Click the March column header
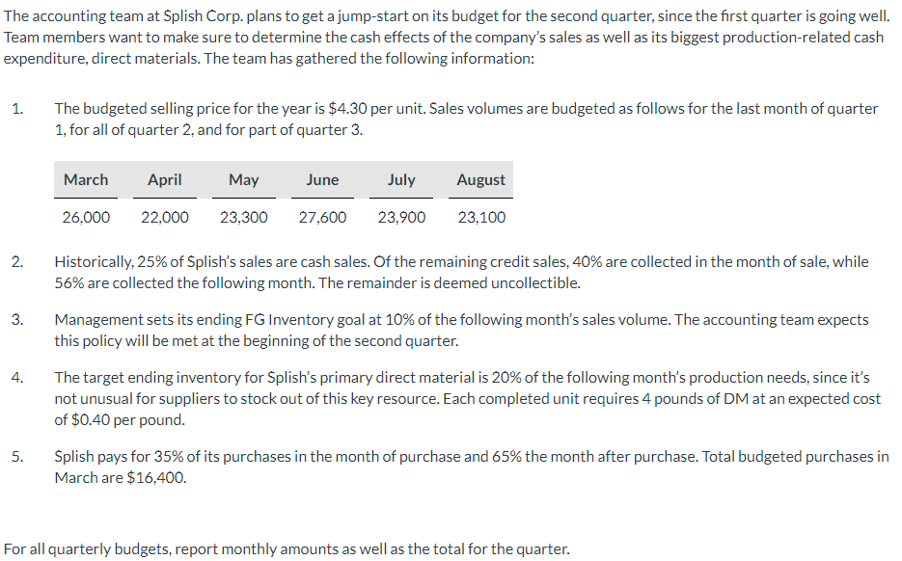This screenshot has height=561, width=902. pos(86,180)
